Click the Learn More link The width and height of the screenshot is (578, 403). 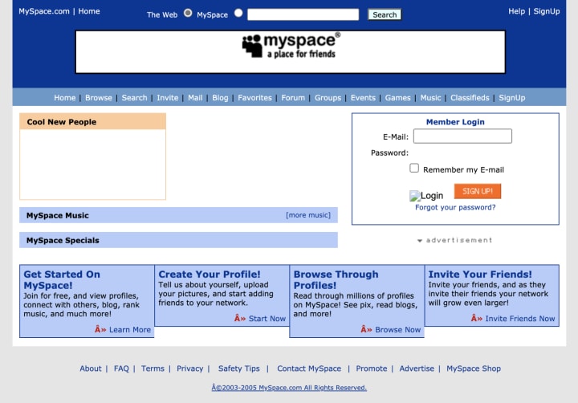(130, 330)
